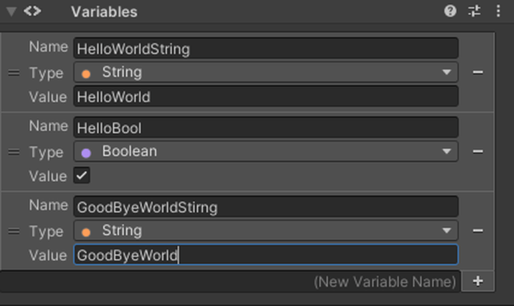Click drag handle of HelloWorldString variable
This screenshot has height=306, width=514.
coord(13,73)
